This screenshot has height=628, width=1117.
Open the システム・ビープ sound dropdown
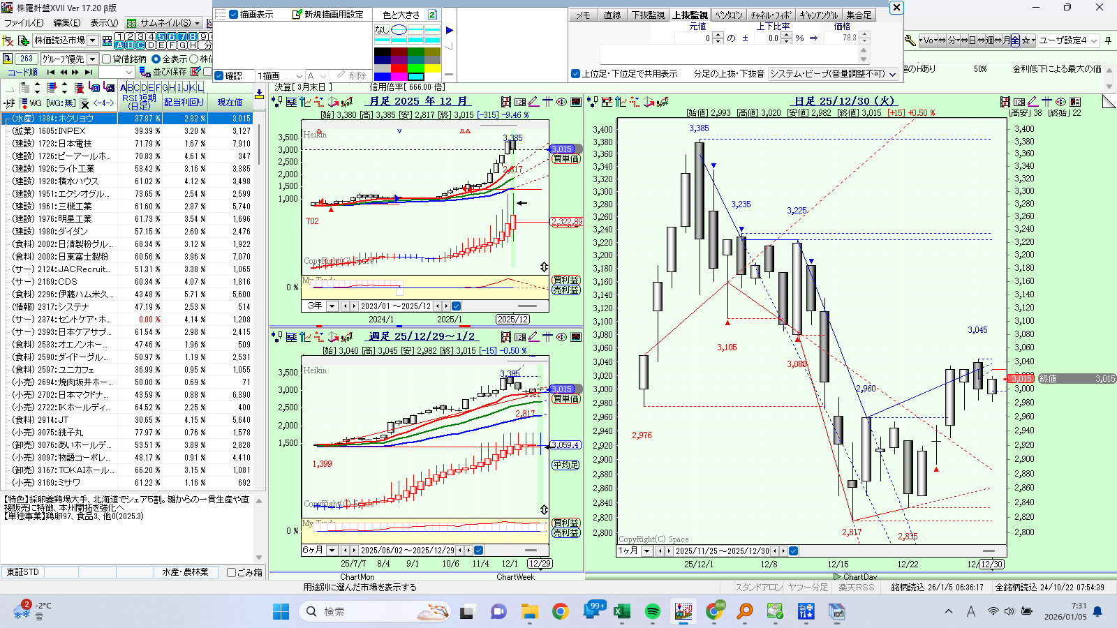(x=893, y=73)
